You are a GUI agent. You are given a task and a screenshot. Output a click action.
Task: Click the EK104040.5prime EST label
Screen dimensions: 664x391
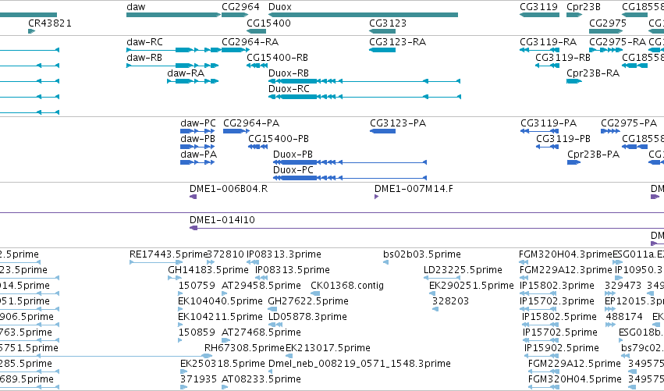click(x=220, y=301)
